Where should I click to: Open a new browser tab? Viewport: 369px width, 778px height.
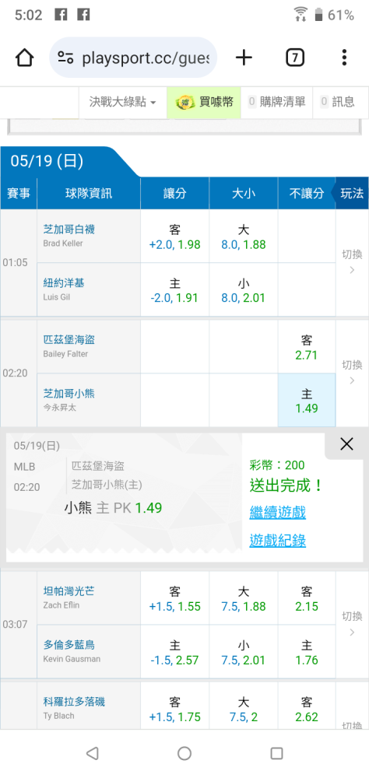244,58
